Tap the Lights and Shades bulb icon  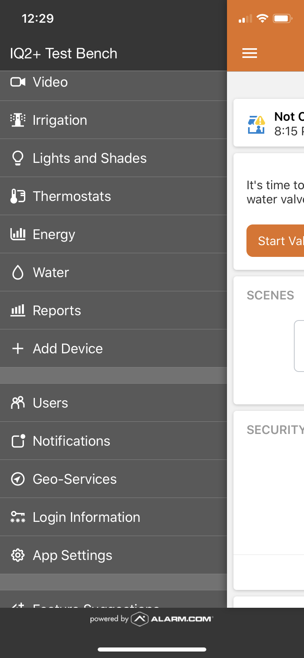(18, 158)
